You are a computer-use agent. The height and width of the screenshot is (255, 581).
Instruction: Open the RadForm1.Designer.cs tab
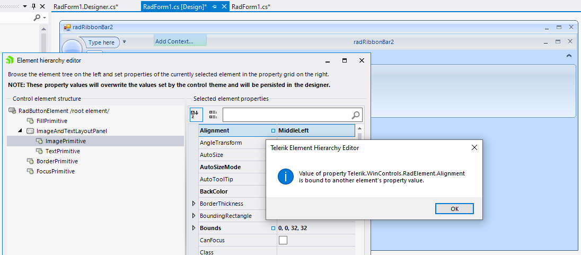pos(85,7)
